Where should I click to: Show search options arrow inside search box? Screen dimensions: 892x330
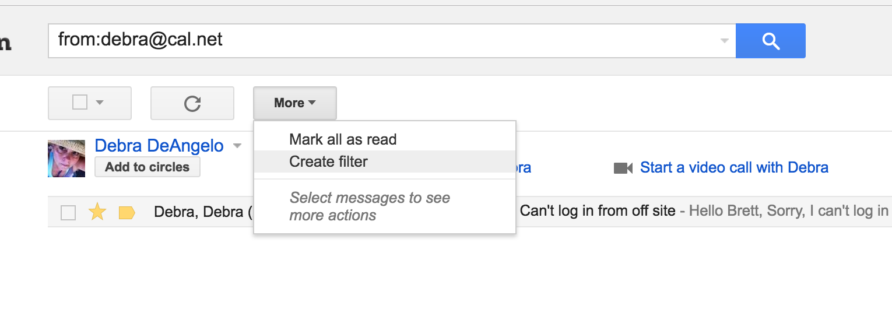pos(724,41)
